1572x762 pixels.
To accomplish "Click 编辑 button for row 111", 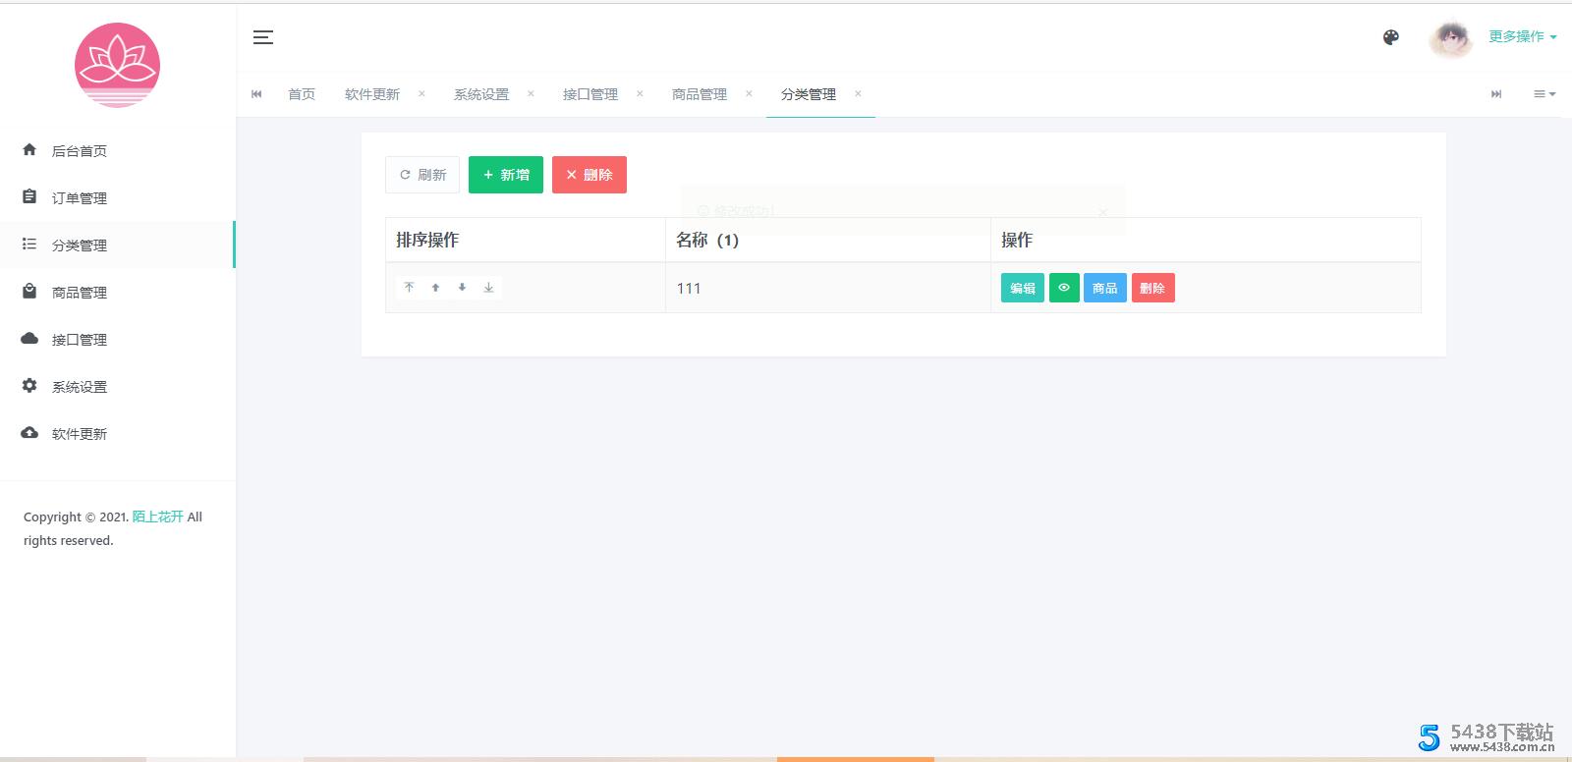I will click(1022, 288).
